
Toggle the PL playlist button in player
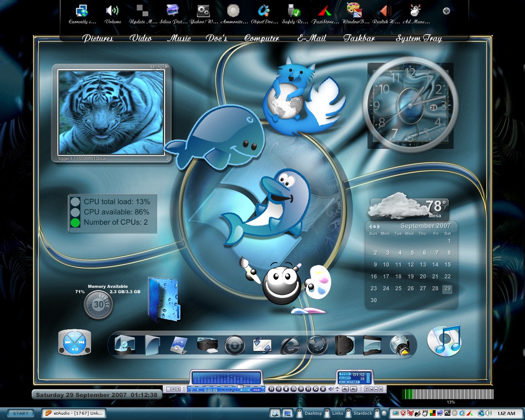tap(354, 389)
